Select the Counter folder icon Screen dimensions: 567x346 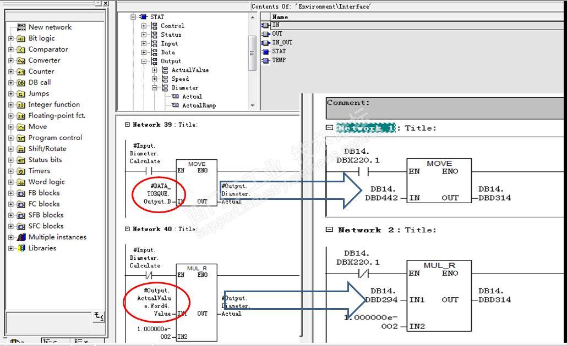click(21, 72)
